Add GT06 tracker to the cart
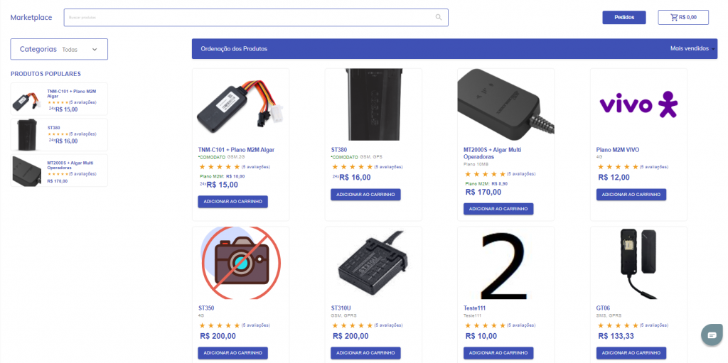 (x=631, y=353)
